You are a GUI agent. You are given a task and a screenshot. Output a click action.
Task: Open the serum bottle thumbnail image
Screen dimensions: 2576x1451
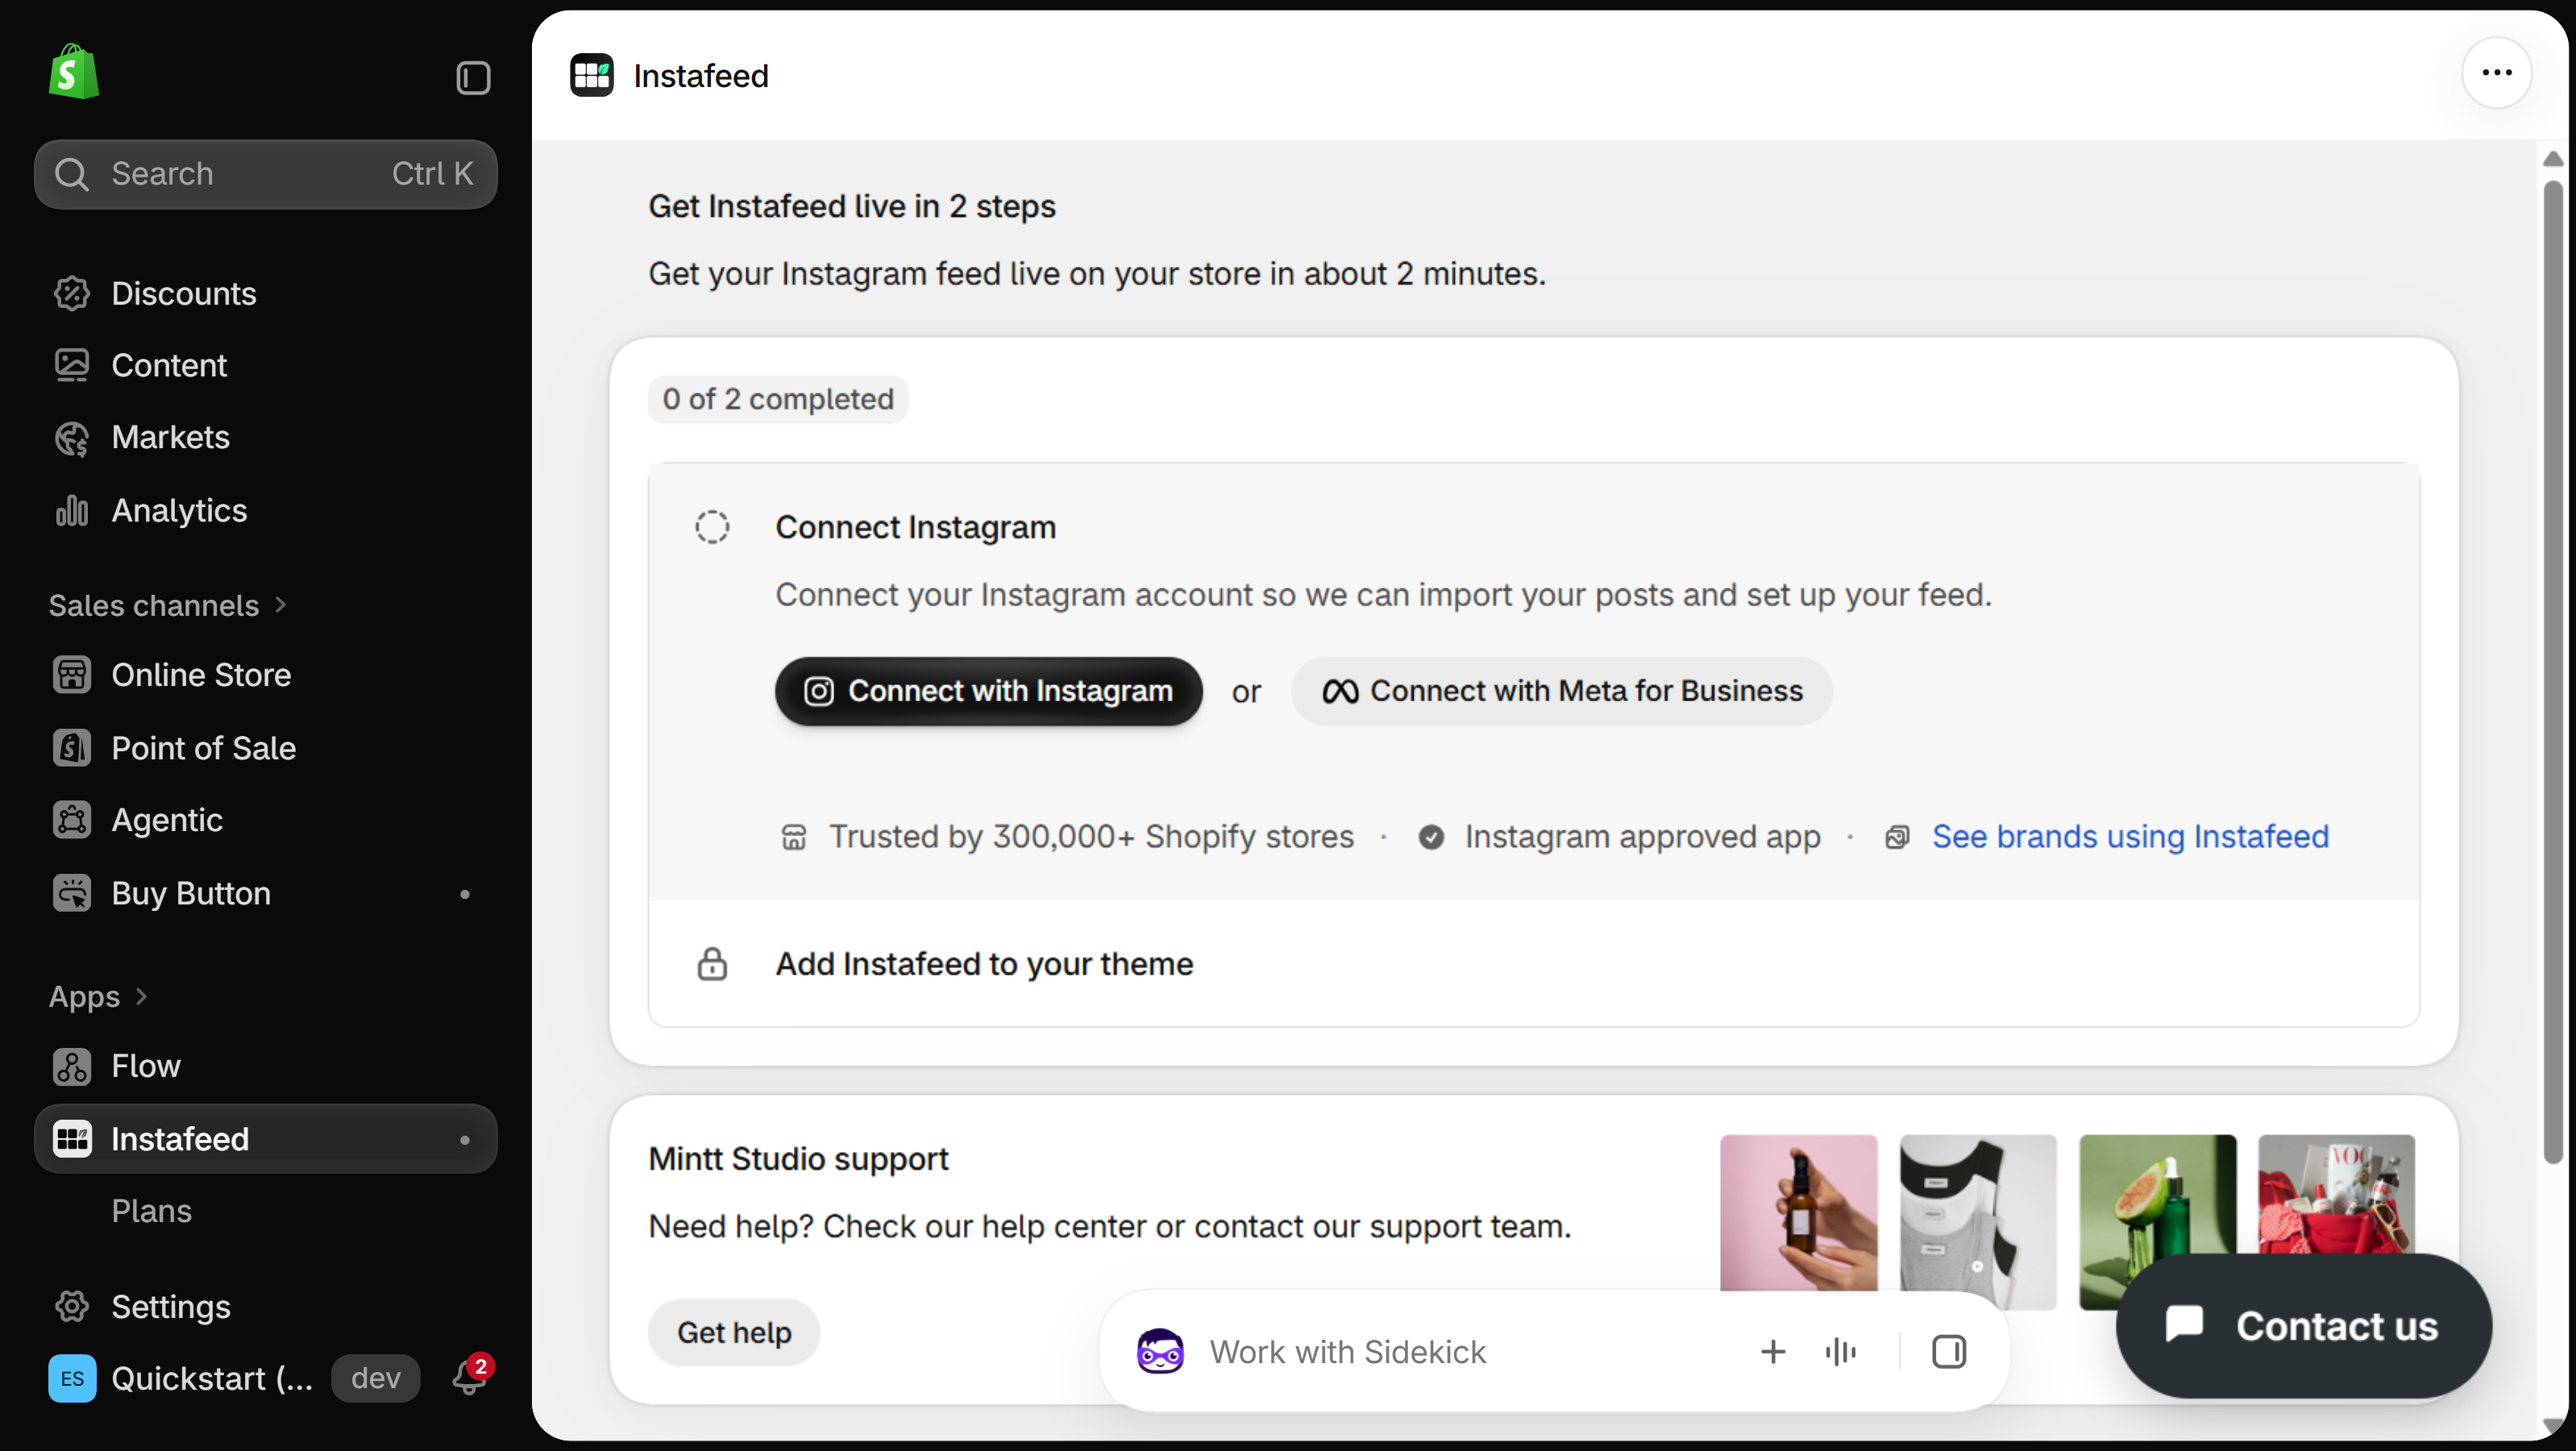[x=1799, y=1212]
